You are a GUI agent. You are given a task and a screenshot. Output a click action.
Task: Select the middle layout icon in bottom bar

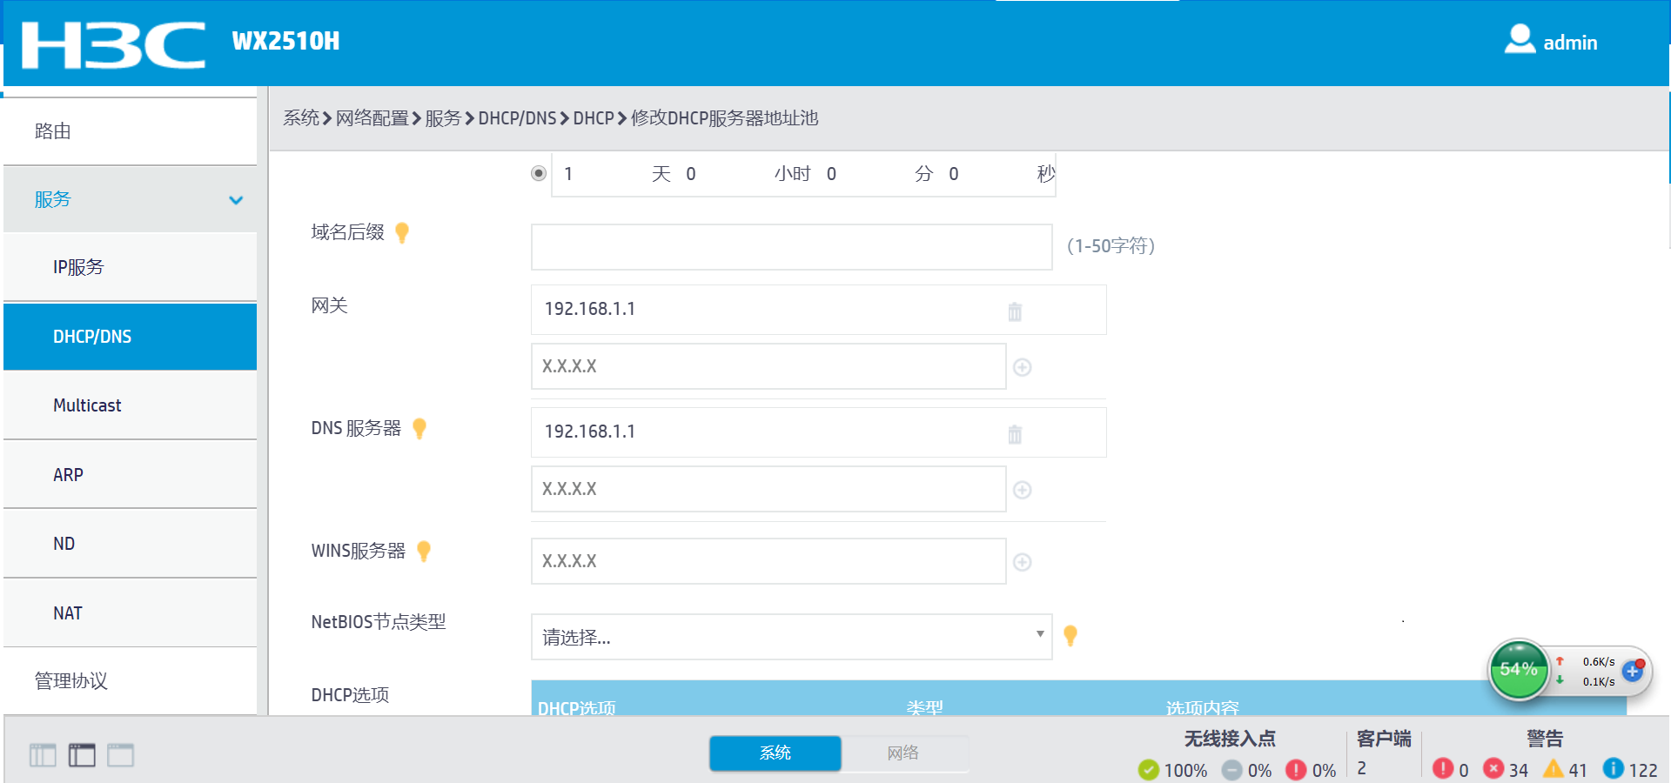82,755
